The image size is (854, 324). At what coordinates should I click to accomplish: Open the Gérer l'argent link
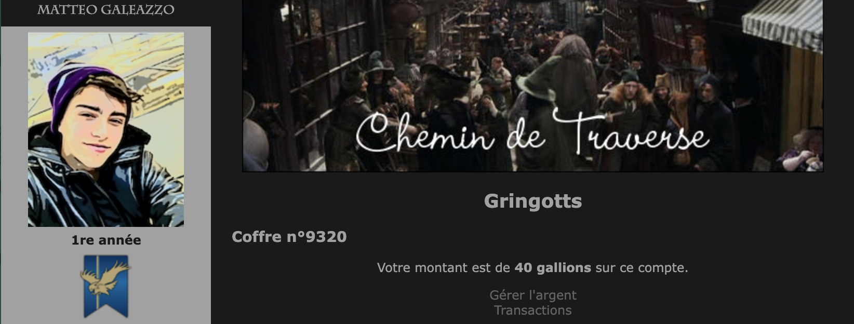[533, 295]
